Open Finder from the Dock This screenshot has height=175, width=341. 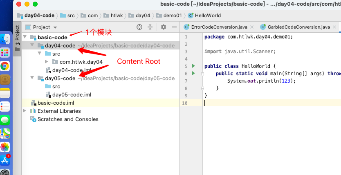coord(5,40)
